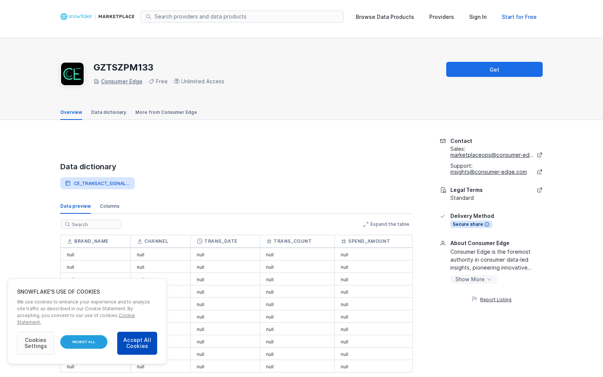The height and width of the screenshot is (377, 603).
Task: Click the Sign In link
Action: [x=478, y=17]
